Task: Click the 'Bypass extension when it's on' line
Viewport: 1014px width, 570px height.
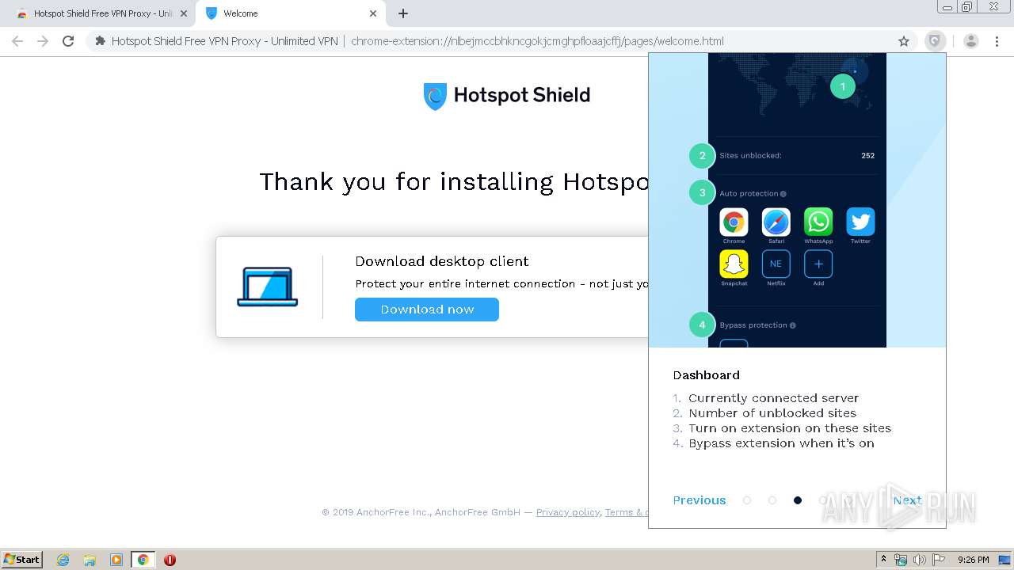Action: pyautogui.click(x=781, y=443)
